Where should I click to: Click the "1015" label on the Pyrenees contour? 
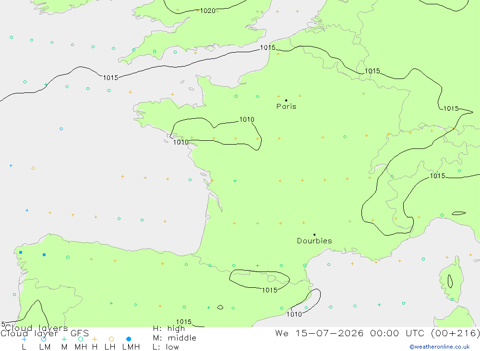pyautogui.click(x=270, y=290)
